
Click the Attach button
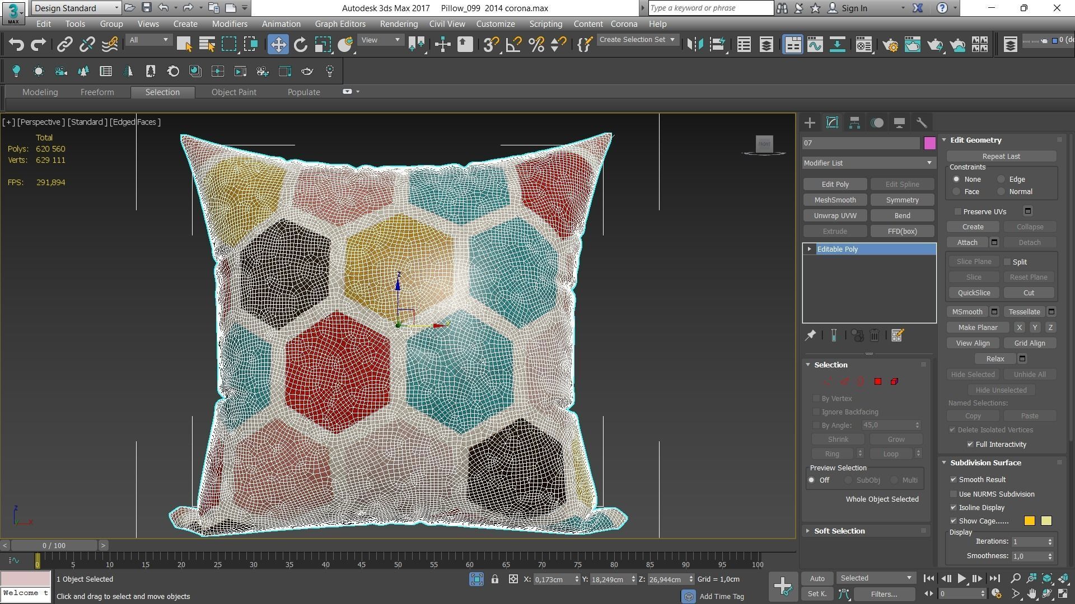[967, 243]
